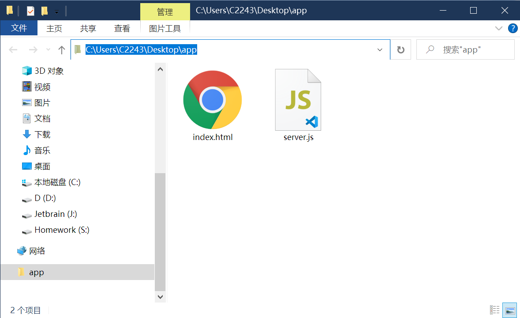The width and height of the screenshot is (520, 318).
Task: Switch to the 查看 ribbon tab
Action: 122,29
